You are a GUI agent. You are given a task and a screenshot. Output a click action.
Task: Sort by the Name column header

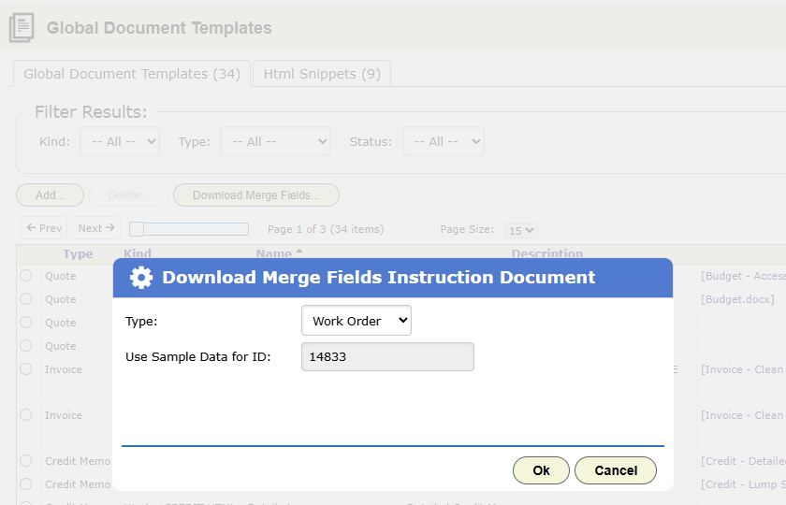[x=274, y=253]
